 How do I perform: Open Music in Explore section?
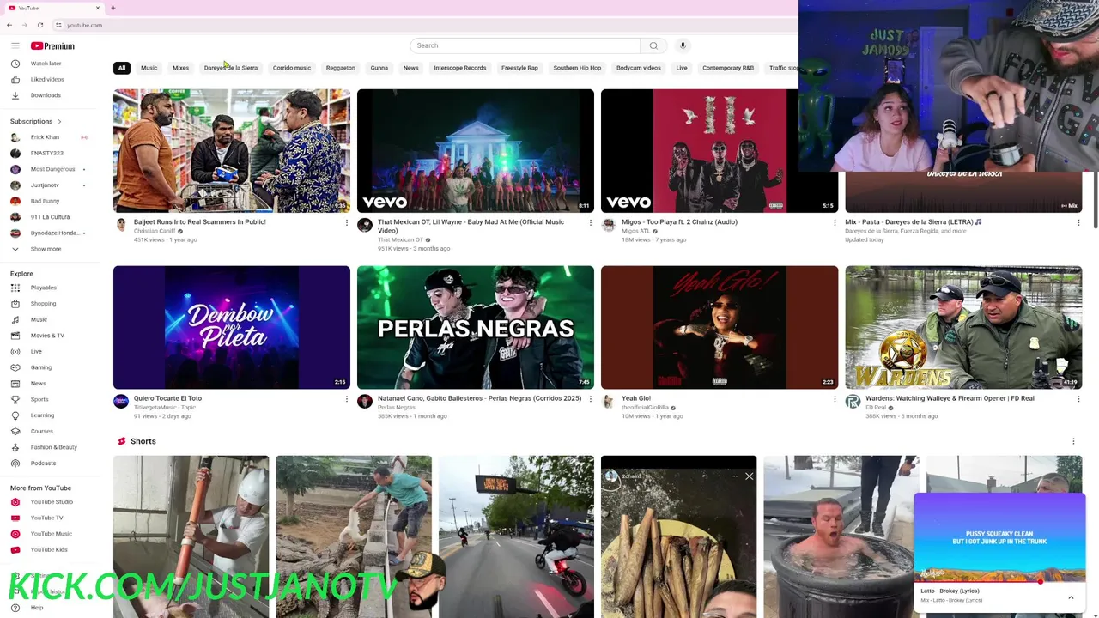tap(39, 319)
